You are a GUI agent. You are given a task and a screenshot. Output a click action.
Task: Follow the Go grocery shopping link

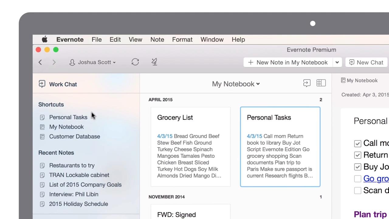click(376, 179)
